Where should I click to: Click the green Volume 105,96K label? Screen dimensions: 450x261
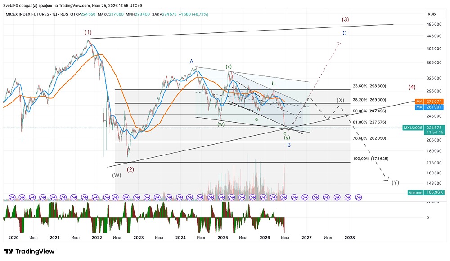[426, 193]
